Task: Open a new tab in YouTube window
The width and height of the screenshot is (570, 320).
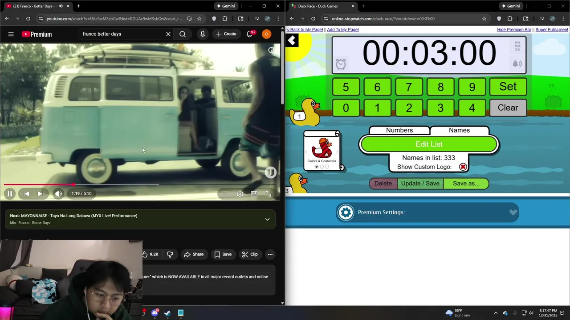Action: coord(78,6)
